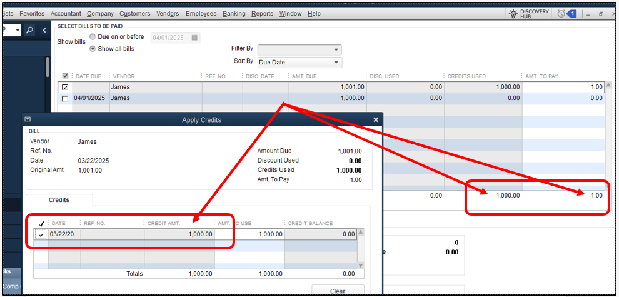619x297 pixels.
Task: Open the Help menu
Action: [315, 13]
